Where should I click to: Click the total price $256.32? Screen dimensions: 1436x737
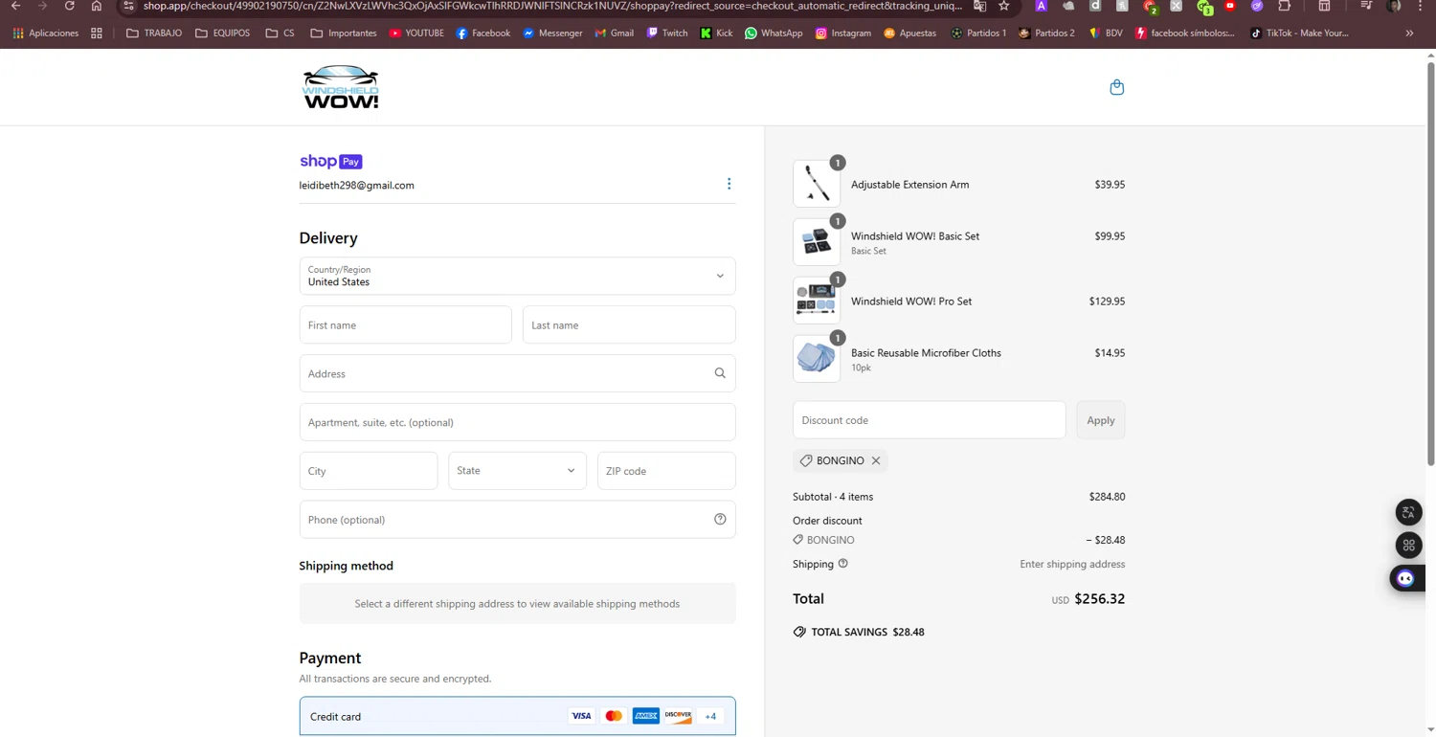coord(1099,599)
